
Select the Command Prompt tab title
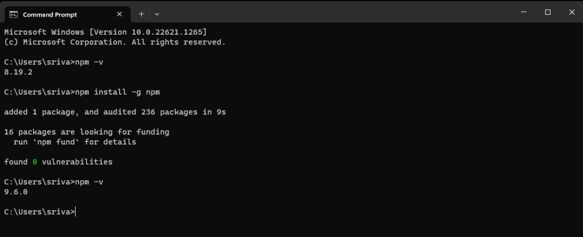50,14
